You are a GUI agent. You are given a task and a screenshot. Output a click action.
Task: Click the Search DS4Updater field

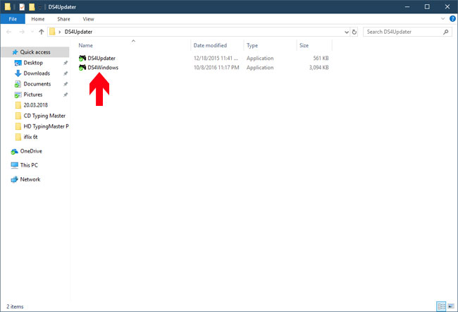pyautogui.click(x=403, y=32)
